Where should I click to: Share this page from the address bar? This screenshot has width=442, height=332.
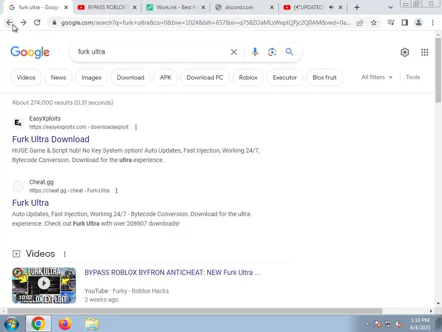(x=360, y=22)
